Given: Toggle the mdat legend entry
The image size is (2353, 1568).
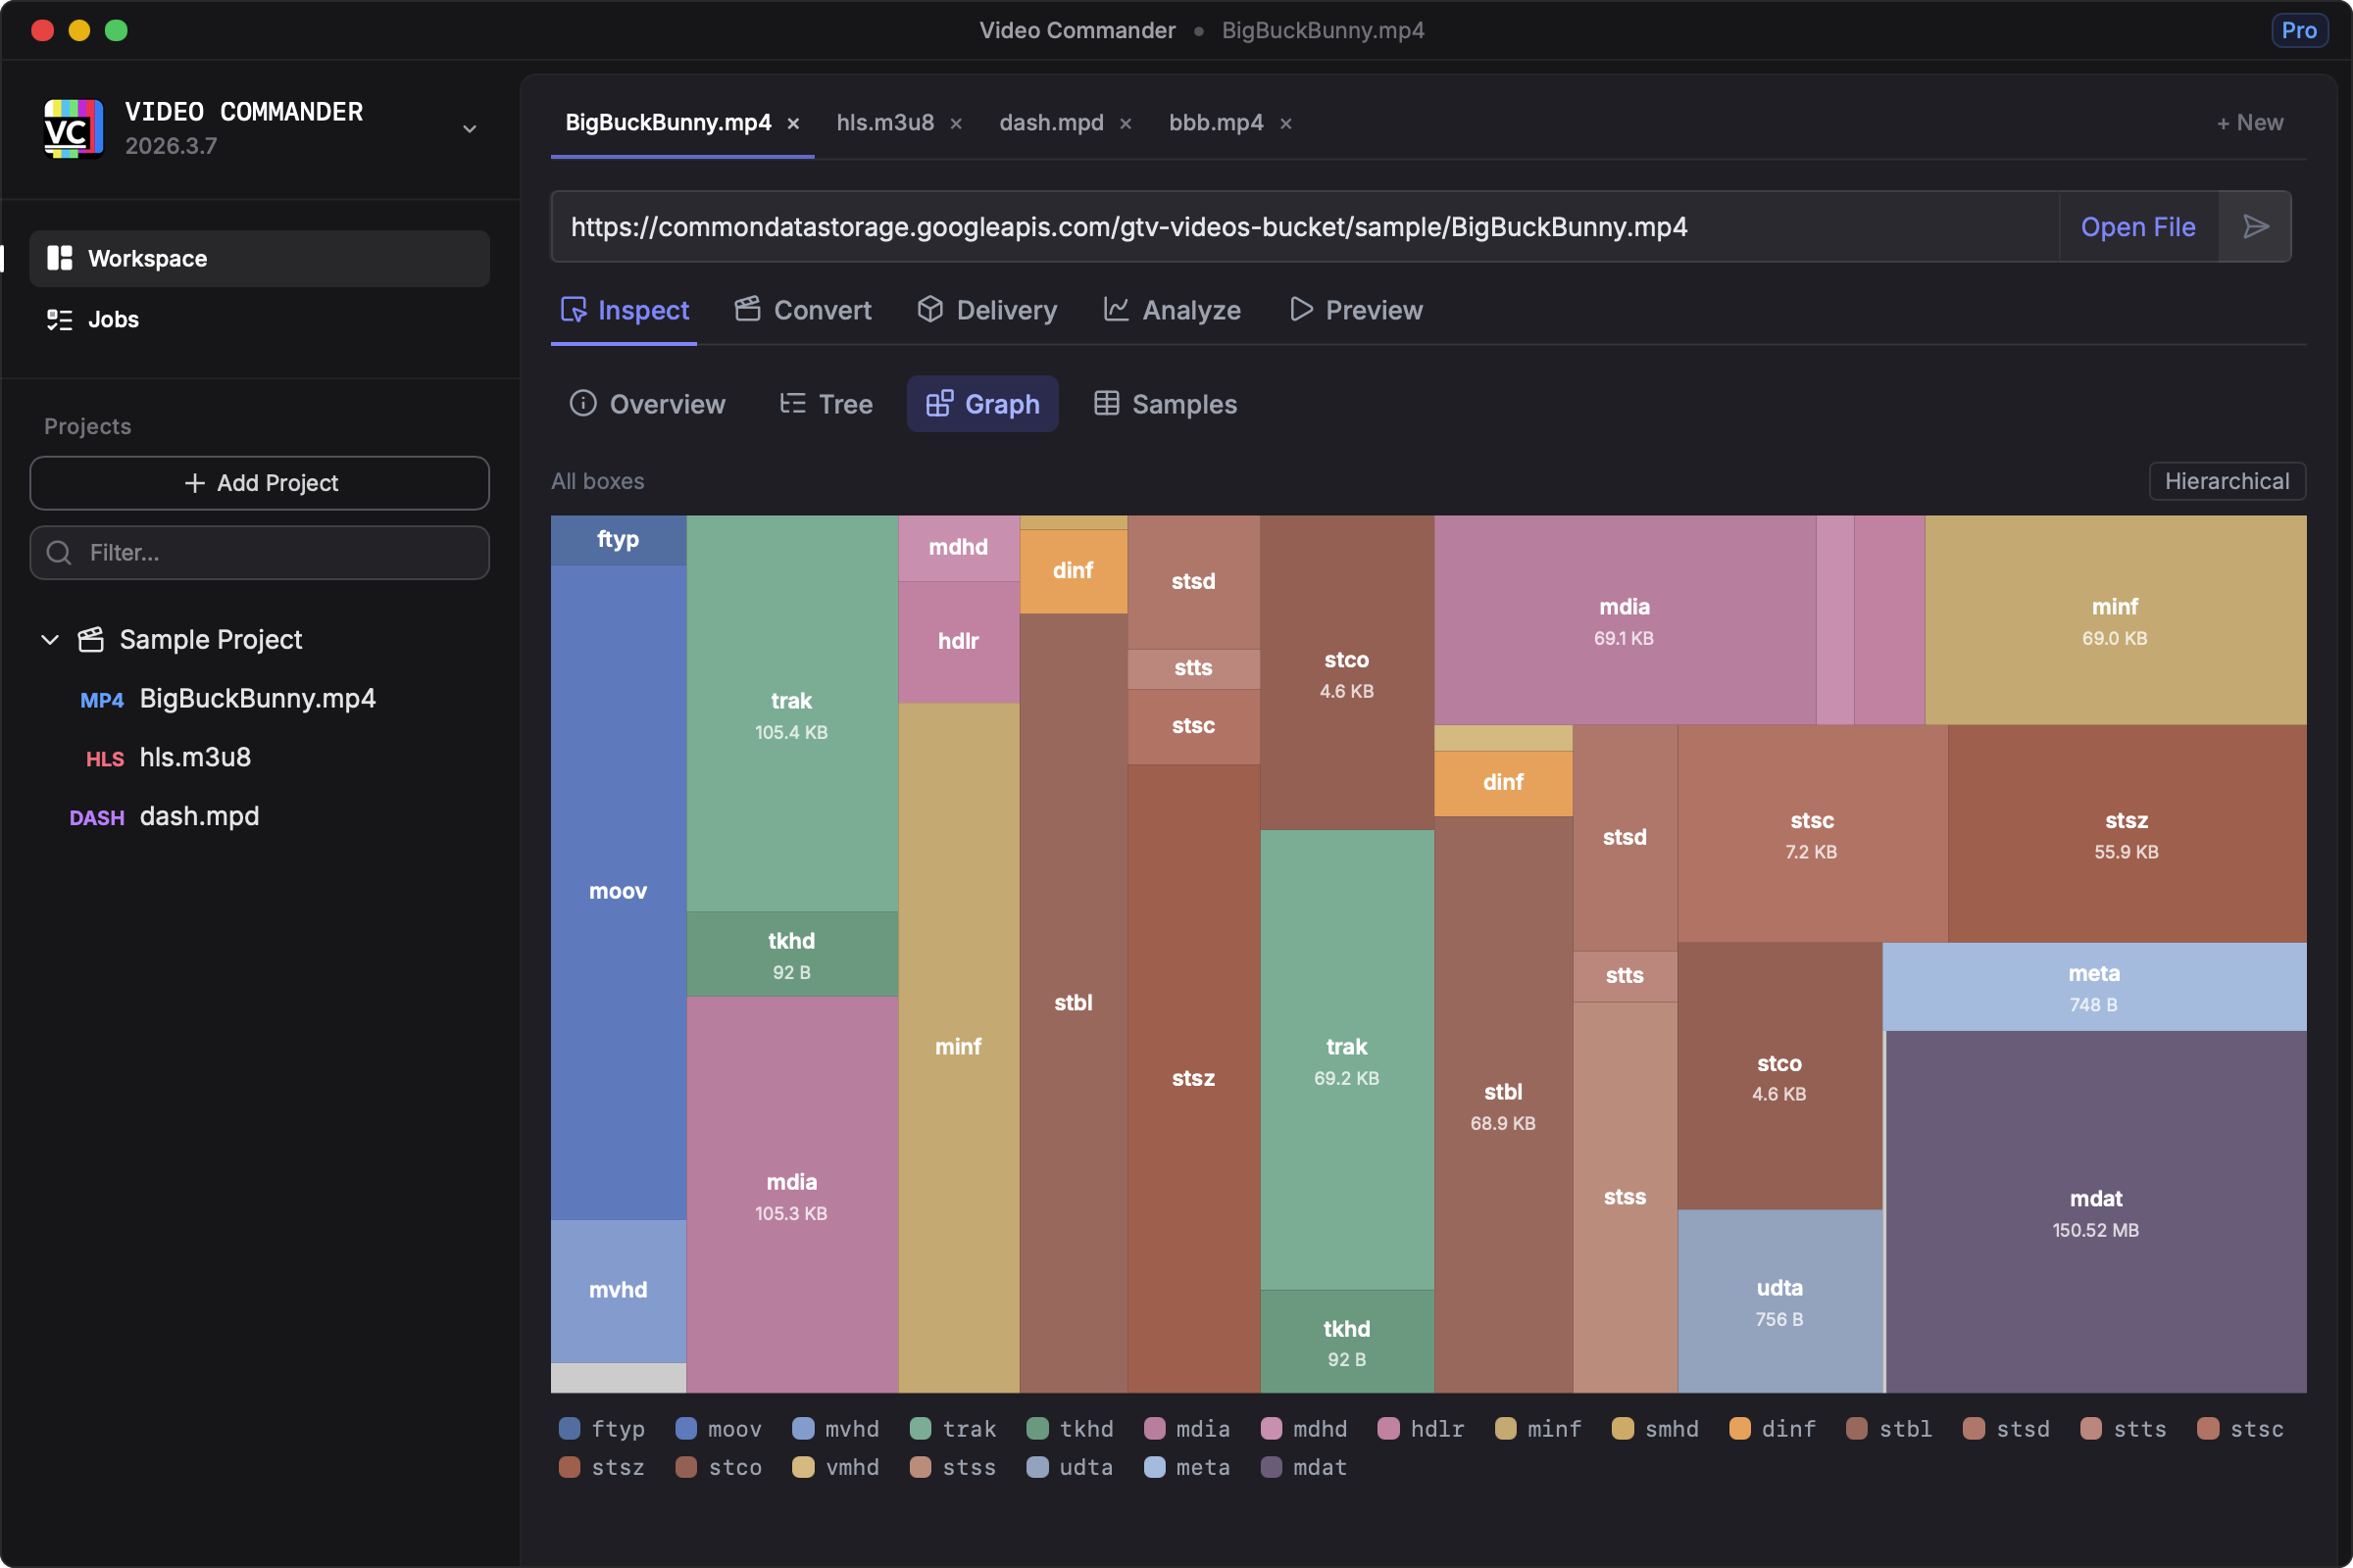Looking at the screenshot, I should click(1302, 1467).
